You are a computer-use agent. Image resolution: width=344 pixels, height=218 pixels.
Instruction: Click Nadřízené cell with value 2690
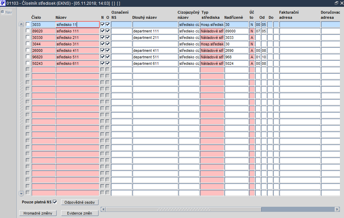tap(237, 50)
